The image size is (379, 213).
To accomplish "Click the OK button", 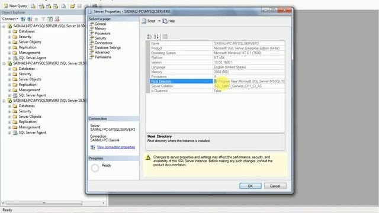I will tap(250, 186).
